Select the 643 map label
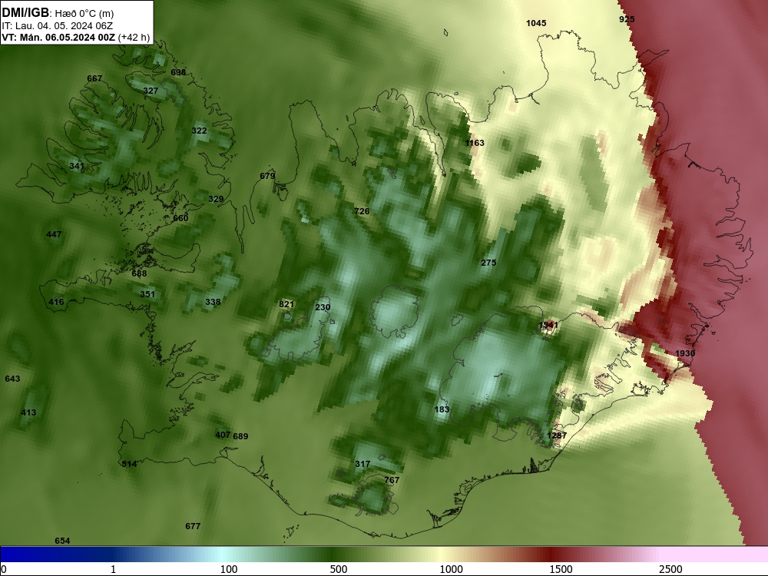768x576 pixels. [12, 379]
